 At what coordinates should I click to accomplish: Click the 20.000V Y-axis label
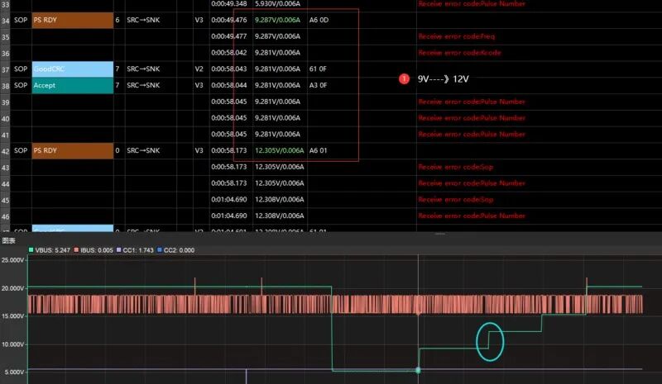coord(13,288)
